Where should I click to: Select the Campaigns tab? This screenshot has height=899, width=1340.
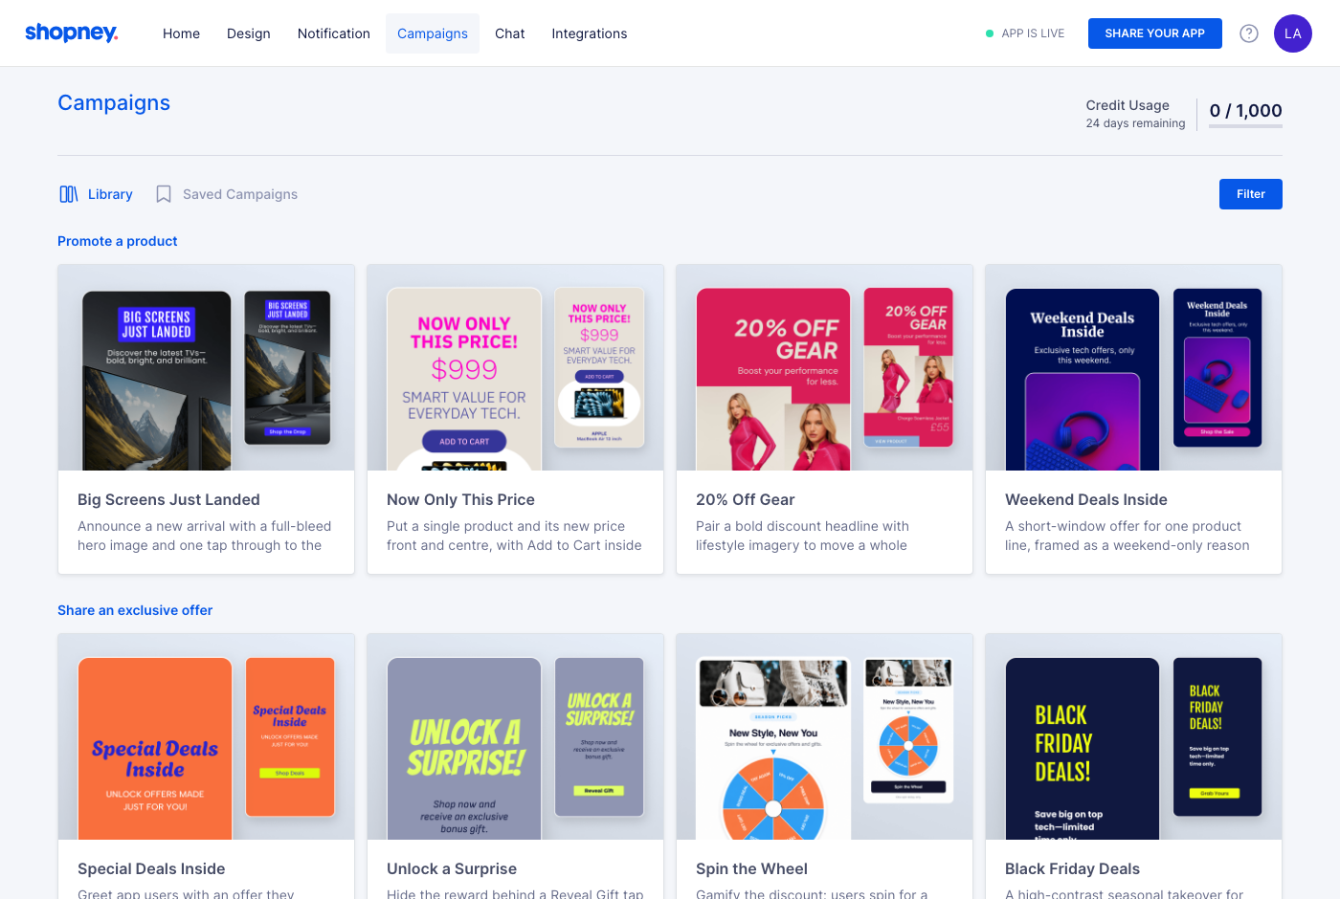coord(433,33)
